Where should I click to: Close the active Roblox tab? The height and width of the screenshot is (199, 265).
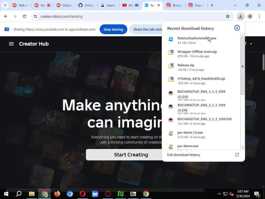159,5
